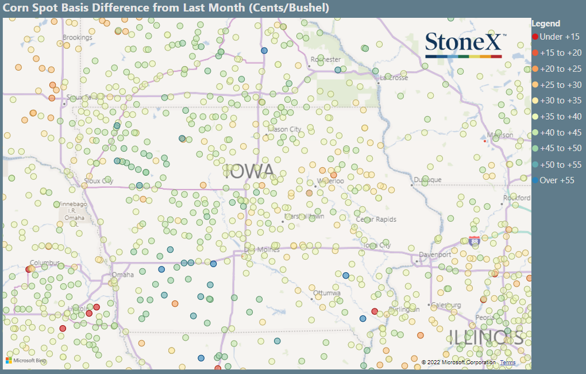Viewport: 586px width, 374px height.
Task: Click the '© 2022 Microsoft Corporation' notice
Action: [x=458, y=363]
